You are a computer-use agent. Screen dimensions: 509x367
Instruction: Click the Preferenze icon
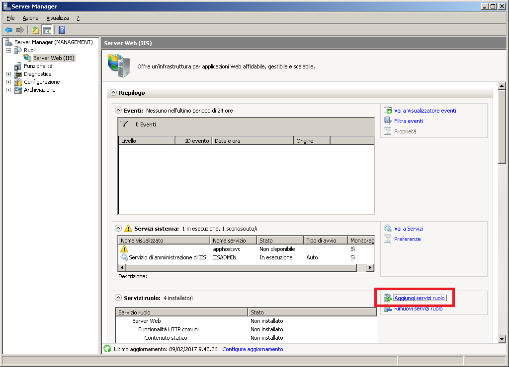coord(388,239)
